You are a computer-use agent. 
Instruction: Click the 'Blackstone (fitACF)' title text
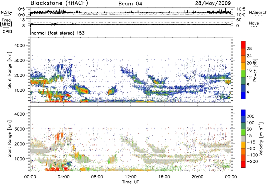59,3
